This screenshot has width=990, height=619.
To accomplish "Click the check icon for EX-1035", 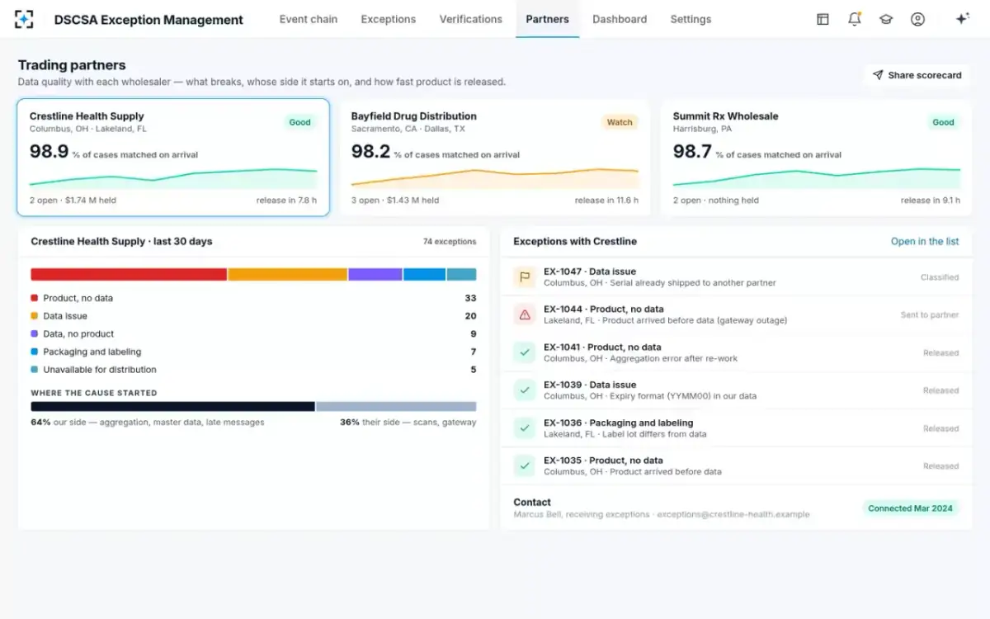I will (x=525, y=465).
